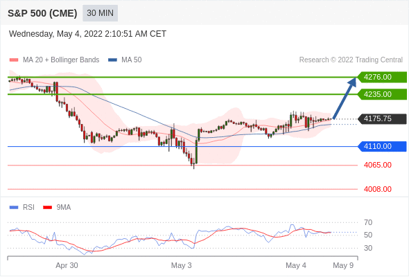
Task: Select the 4110.00 pivot price tag
Action: point(382,146)
